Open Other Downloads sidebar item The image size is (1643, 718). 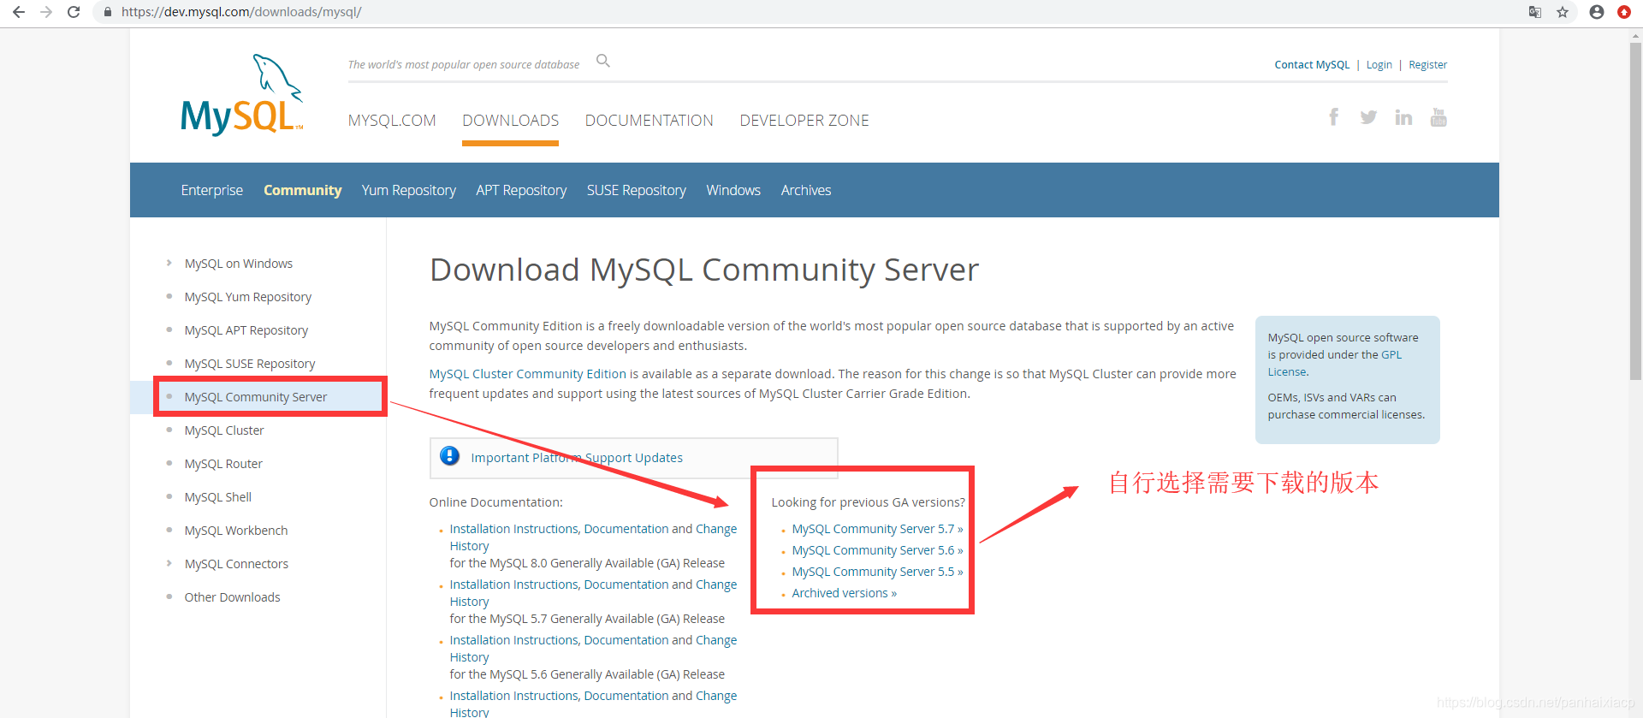click(232, 597)
